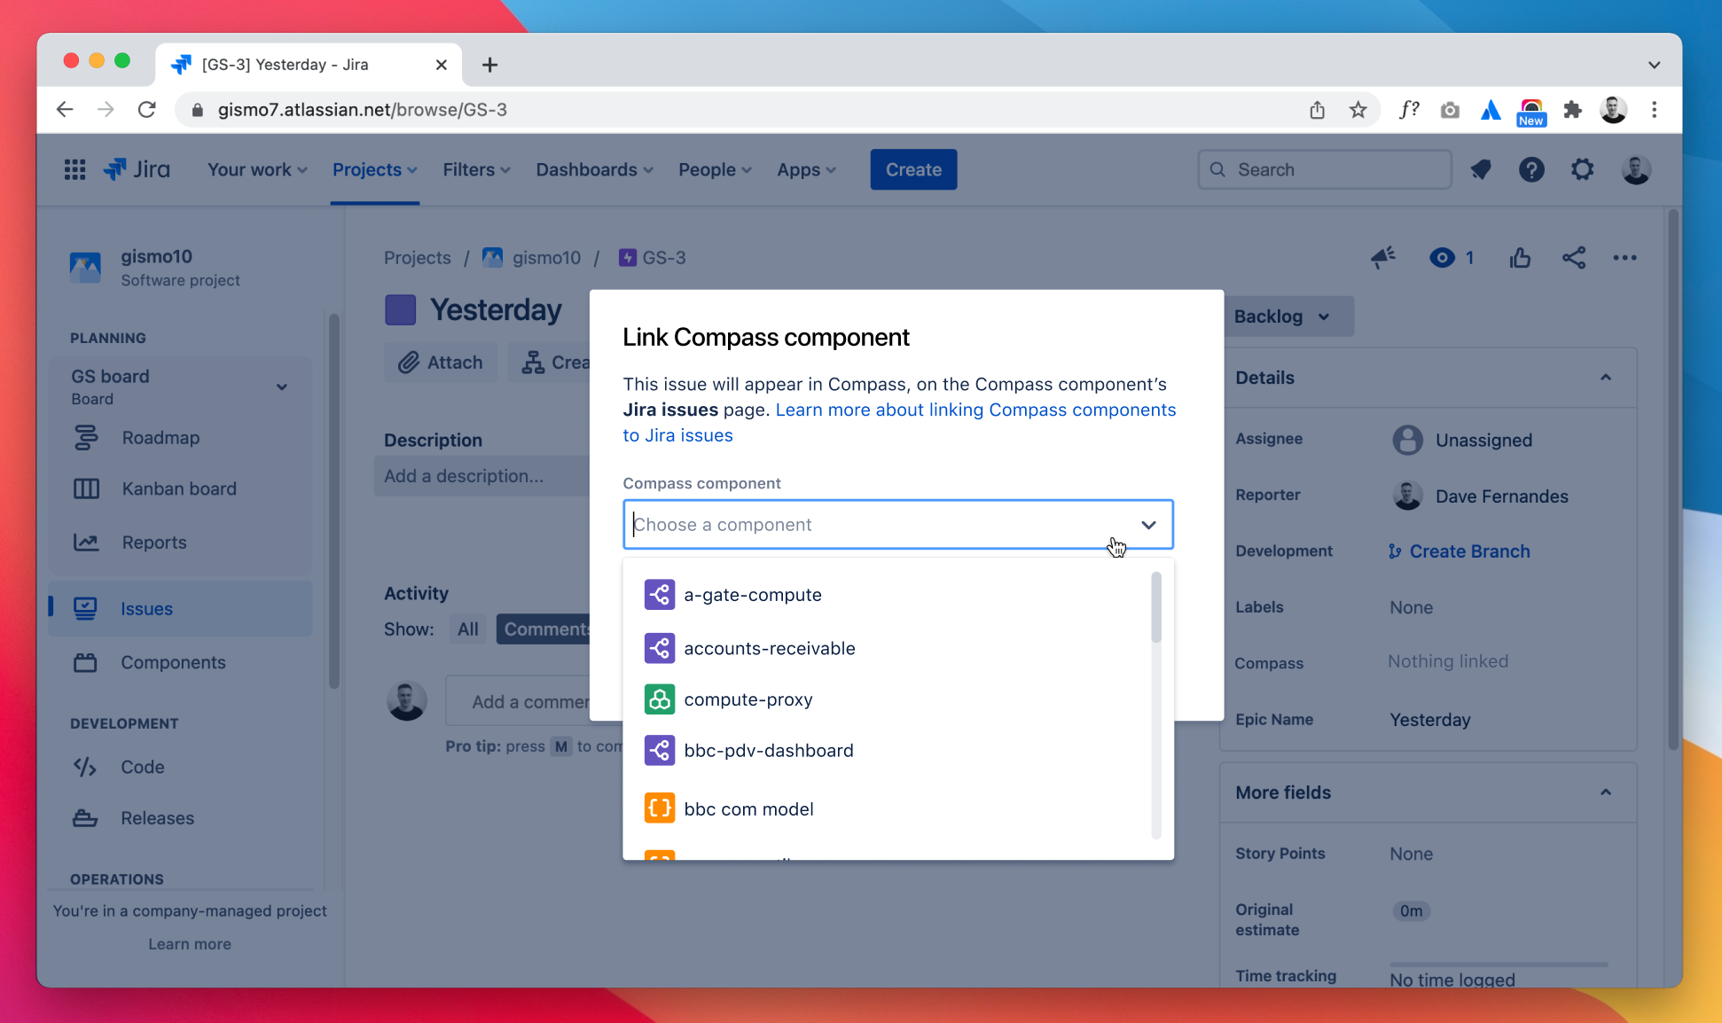
Task: Open the Backlog status dropdown
Action: 1288,316
